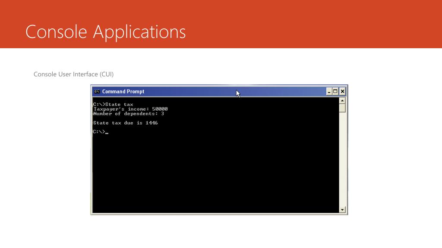Click the 'State tax due is 1446' line

click(x=126, y=123)
